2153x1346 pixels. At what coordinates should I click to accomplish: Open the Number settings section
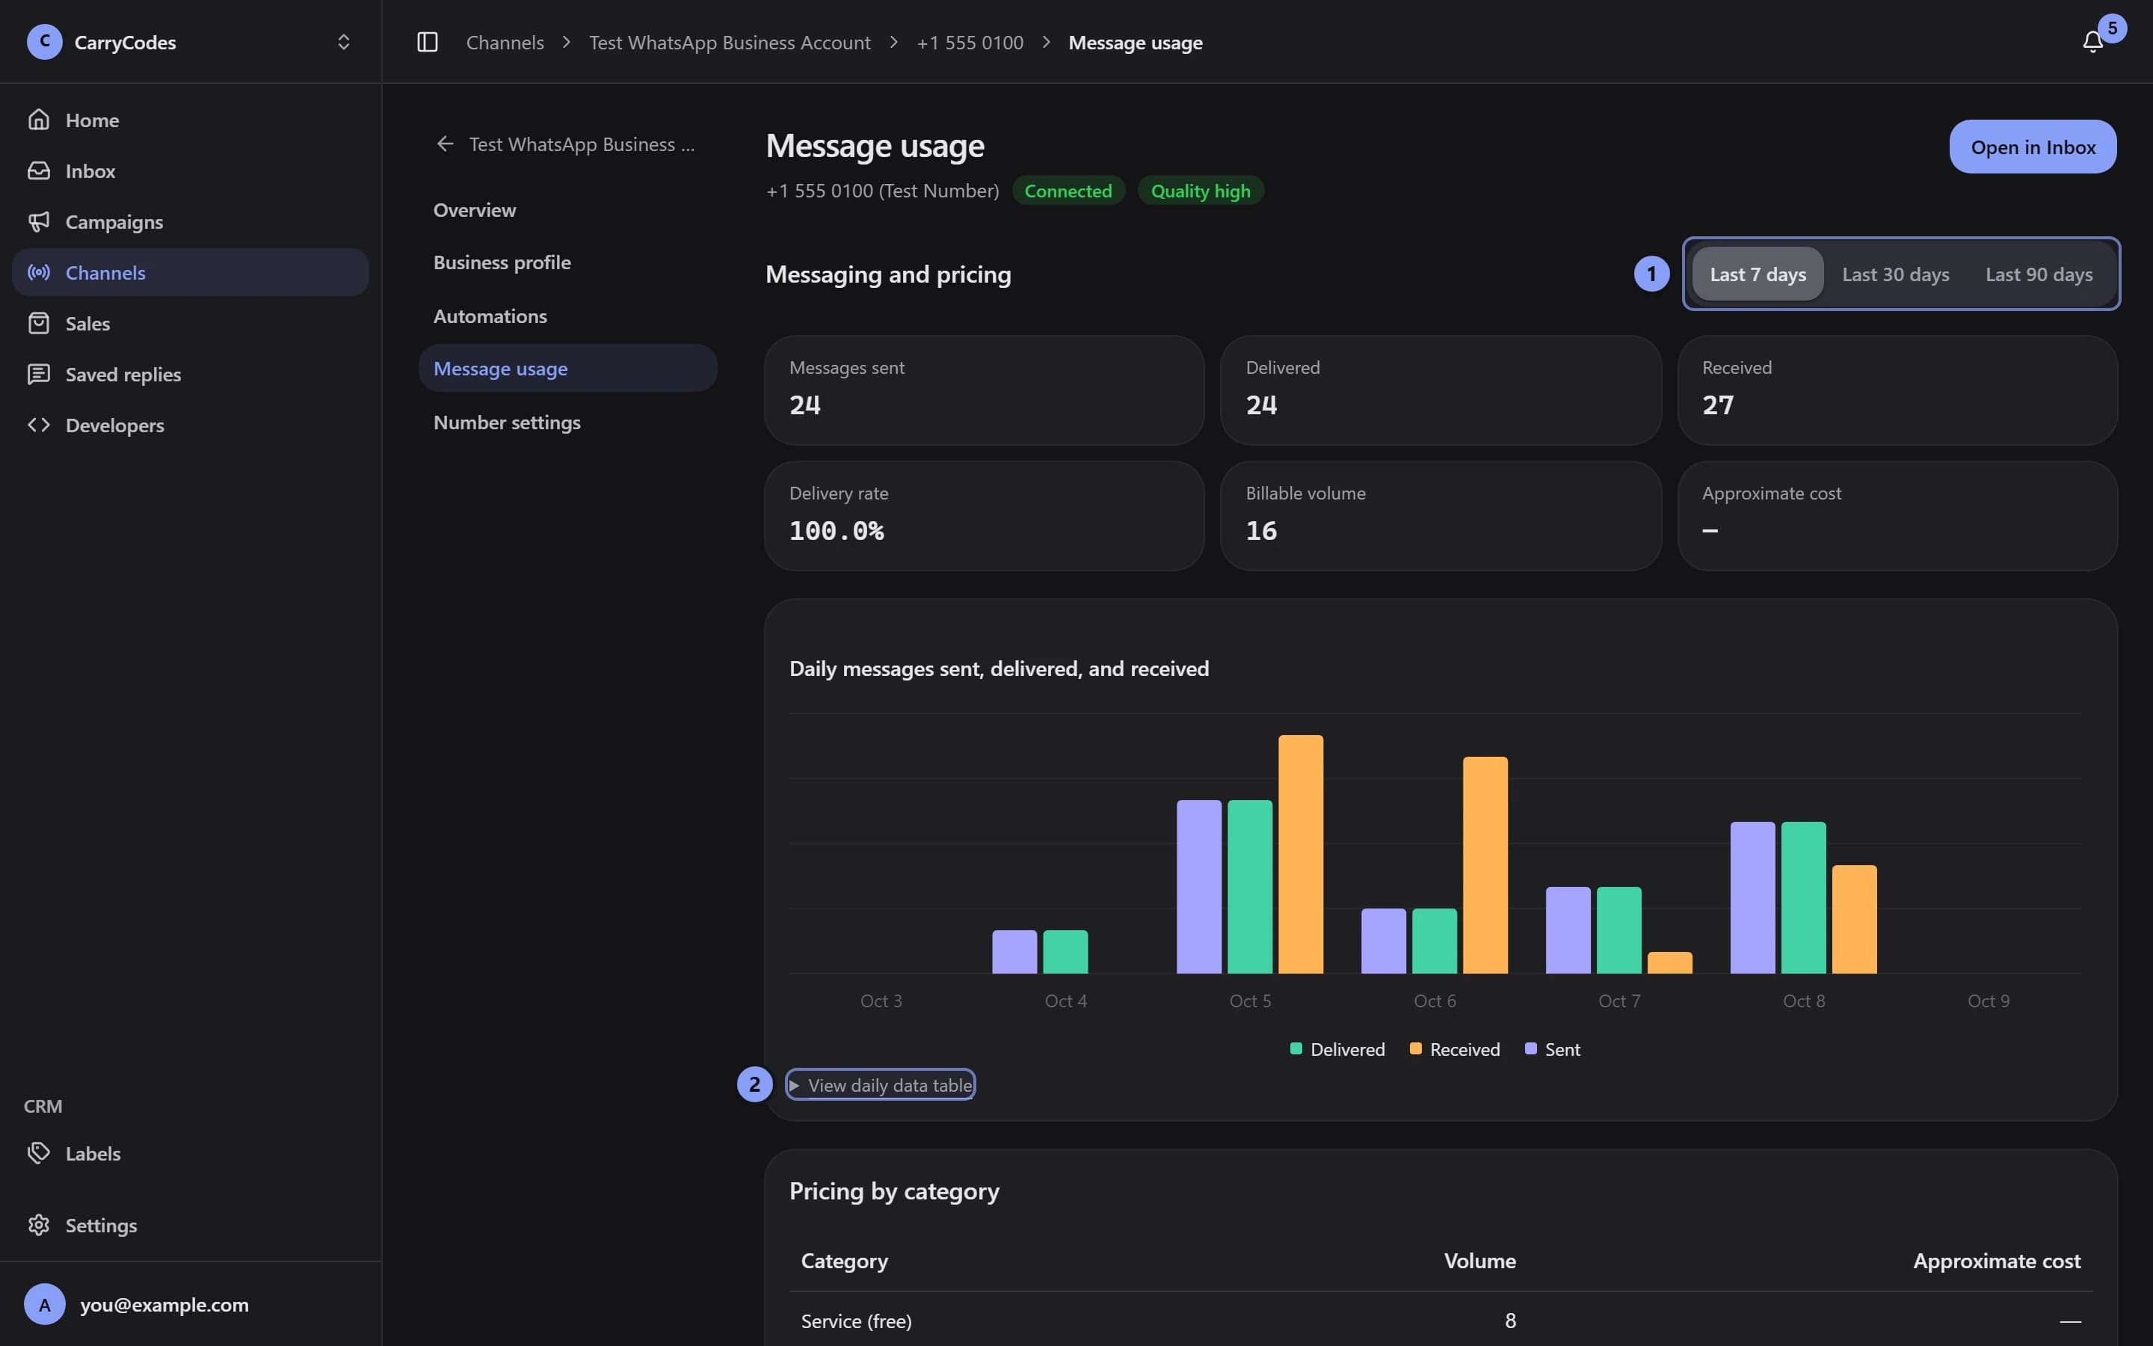pyautogui.click(x=567, y=422)
